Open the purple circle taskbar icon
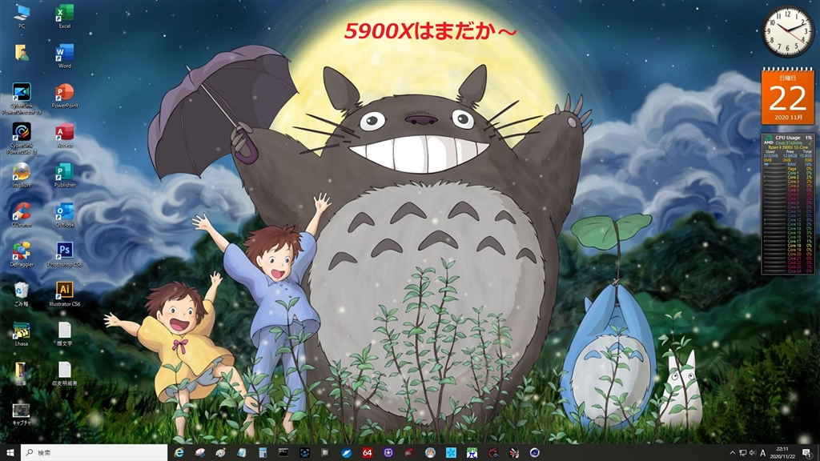 (x=388, y=453)
